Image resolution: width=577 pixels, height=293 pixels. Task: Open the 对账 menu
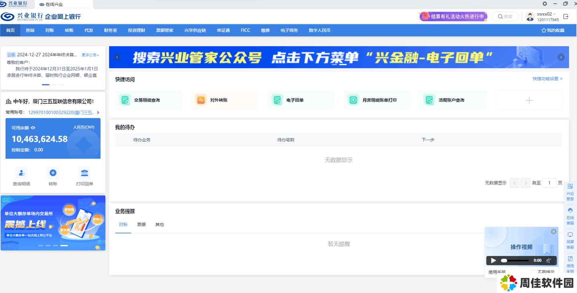coord(50,30)
